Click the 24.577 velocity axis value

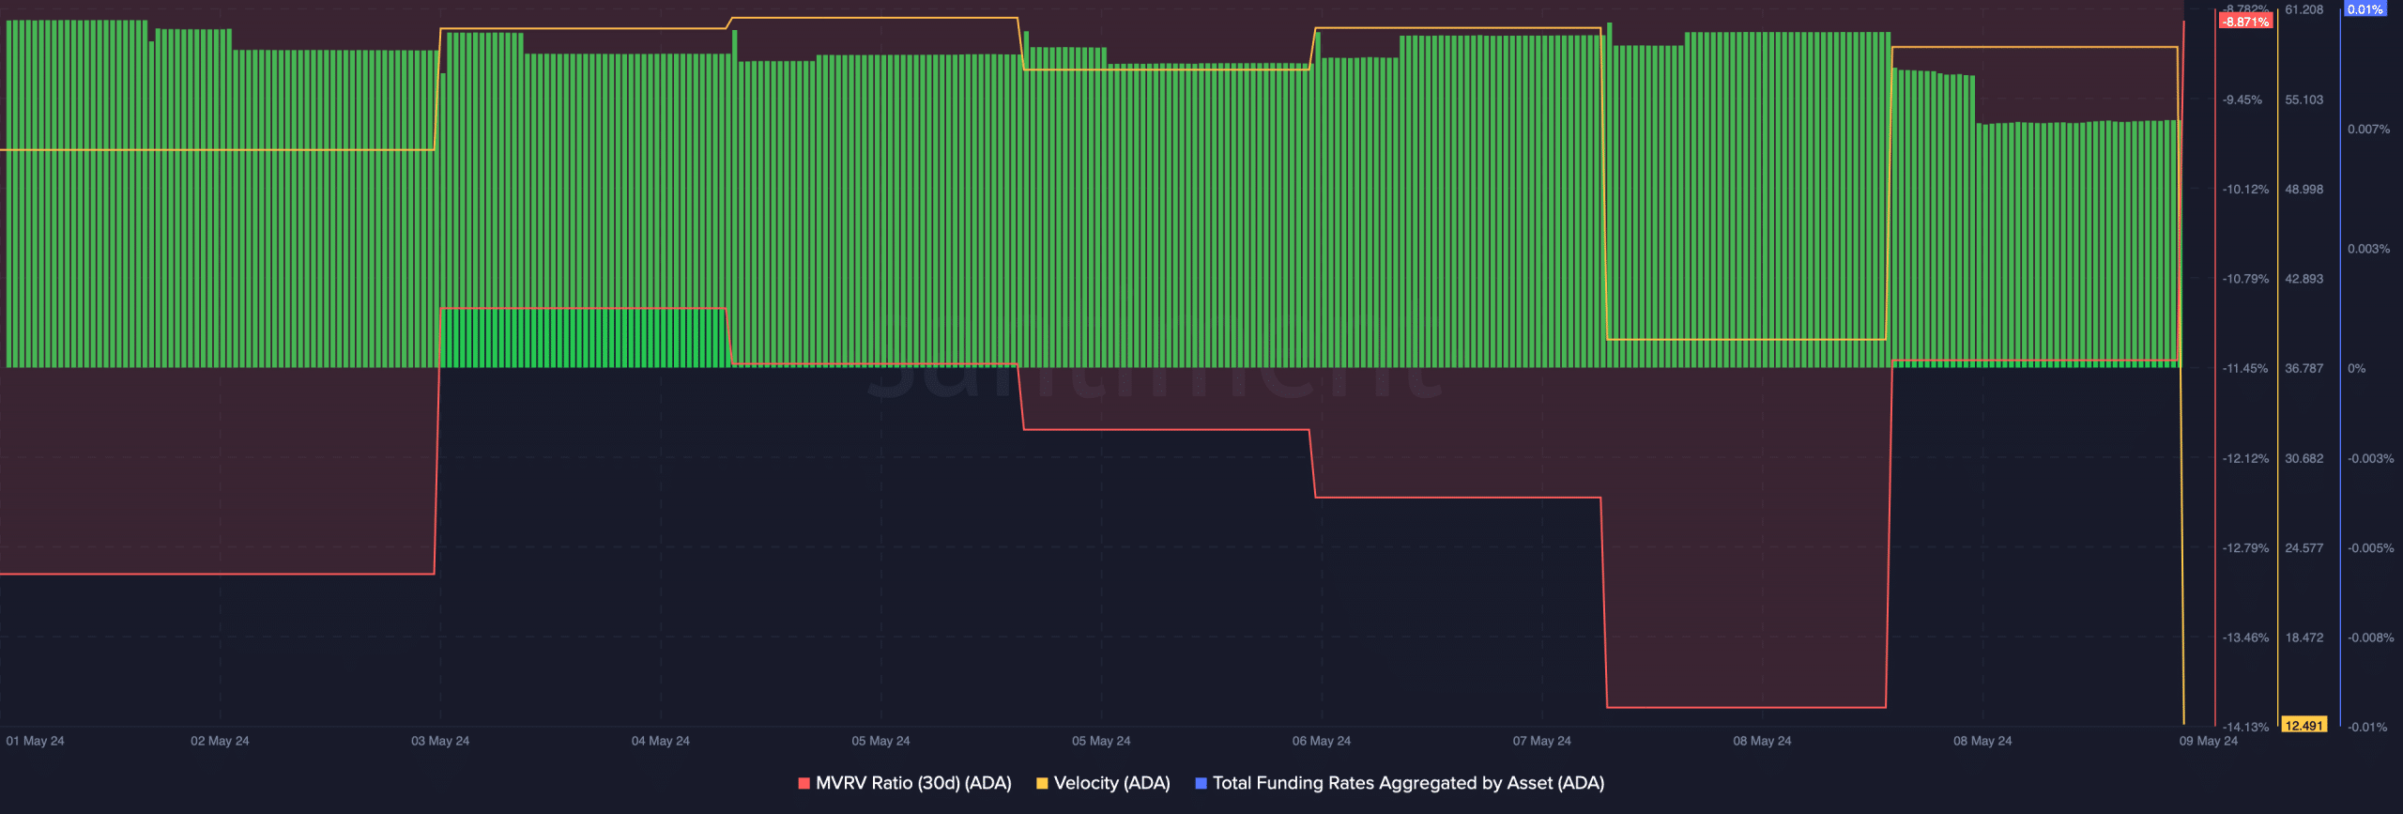(2304, 548)
